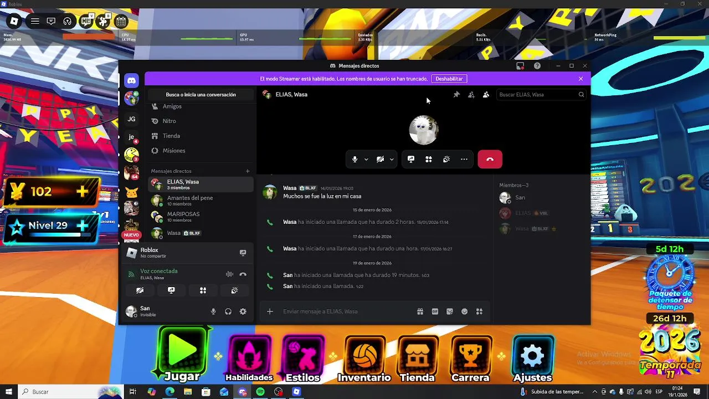Image resolution: width=709 pixels, height=399 pixels.
Task: Open the Pac-Man avatar server
Action: [x=131, y=155]
